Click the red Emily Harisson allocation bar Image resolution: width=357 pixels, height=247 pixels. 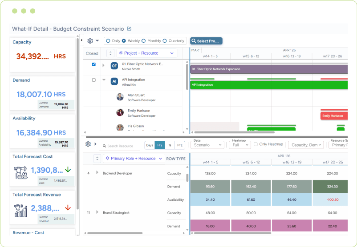(x=334, y=116)
